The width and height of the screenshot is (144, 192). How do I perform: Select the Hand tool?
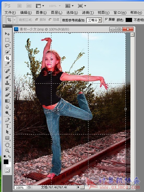click(x=7, y=145)
